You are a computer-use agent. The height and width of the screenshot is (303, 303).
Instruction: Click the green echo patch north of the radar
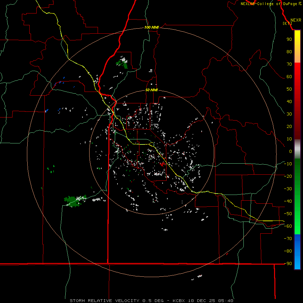point(122,63)
